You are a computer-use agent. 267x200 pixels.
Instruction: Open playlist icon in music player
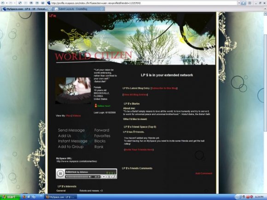109,177
